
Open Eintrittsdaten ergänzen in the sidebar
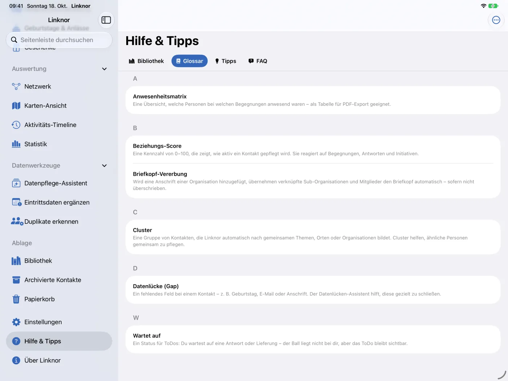pos(59,202)
